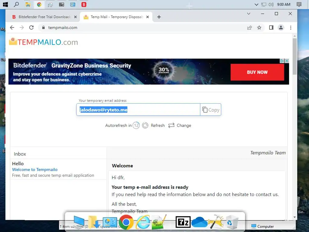Copy the temporary email address
309x232 pixels.
click(211, 110)
